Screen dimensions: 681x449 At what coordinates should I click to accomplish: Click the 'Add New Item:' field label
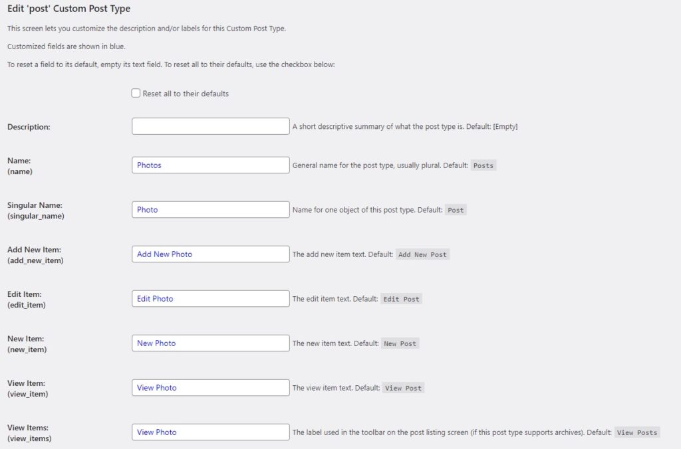click(35, 250)
